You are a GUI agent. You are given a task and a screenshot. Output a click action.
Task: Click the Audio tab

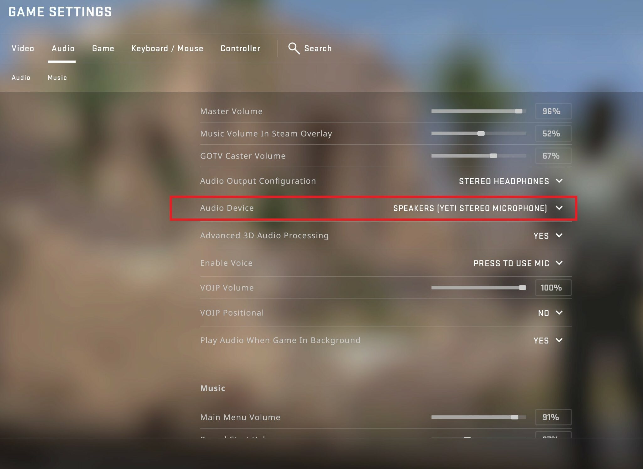pyautogui.click(x=62, y=48)
